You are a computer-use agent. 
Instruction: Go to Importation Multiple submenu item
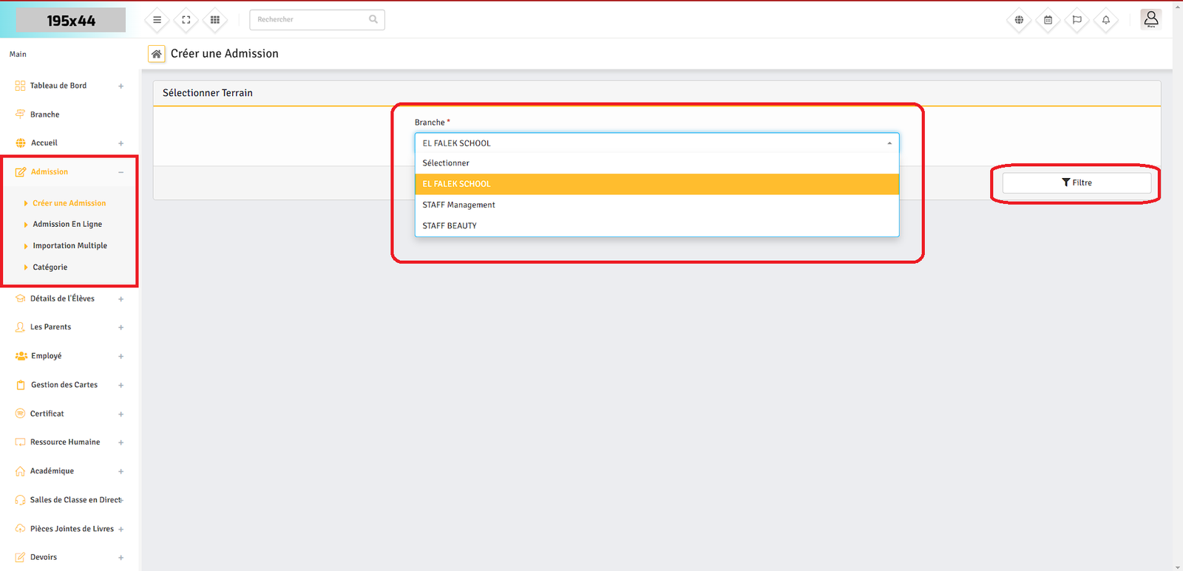70,246
